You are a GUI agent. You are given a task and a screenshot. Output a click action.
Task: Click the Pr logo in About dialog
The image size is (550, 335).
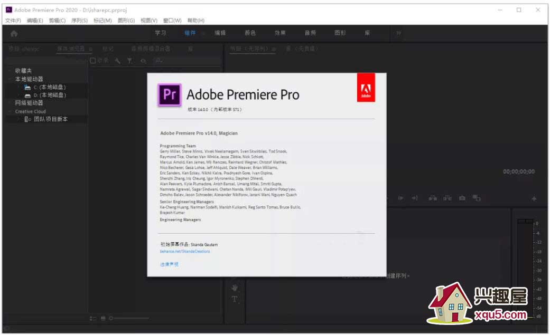coord(170,94)
